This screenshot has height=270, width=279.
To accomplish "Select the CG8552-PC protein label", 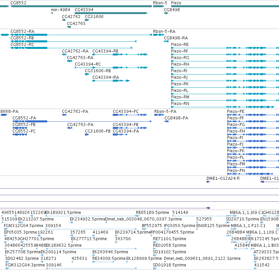I will 24,132.
